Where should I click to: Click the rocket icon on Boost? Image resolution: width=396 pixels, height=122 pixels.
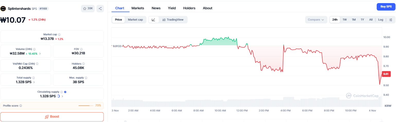(47, 117)
